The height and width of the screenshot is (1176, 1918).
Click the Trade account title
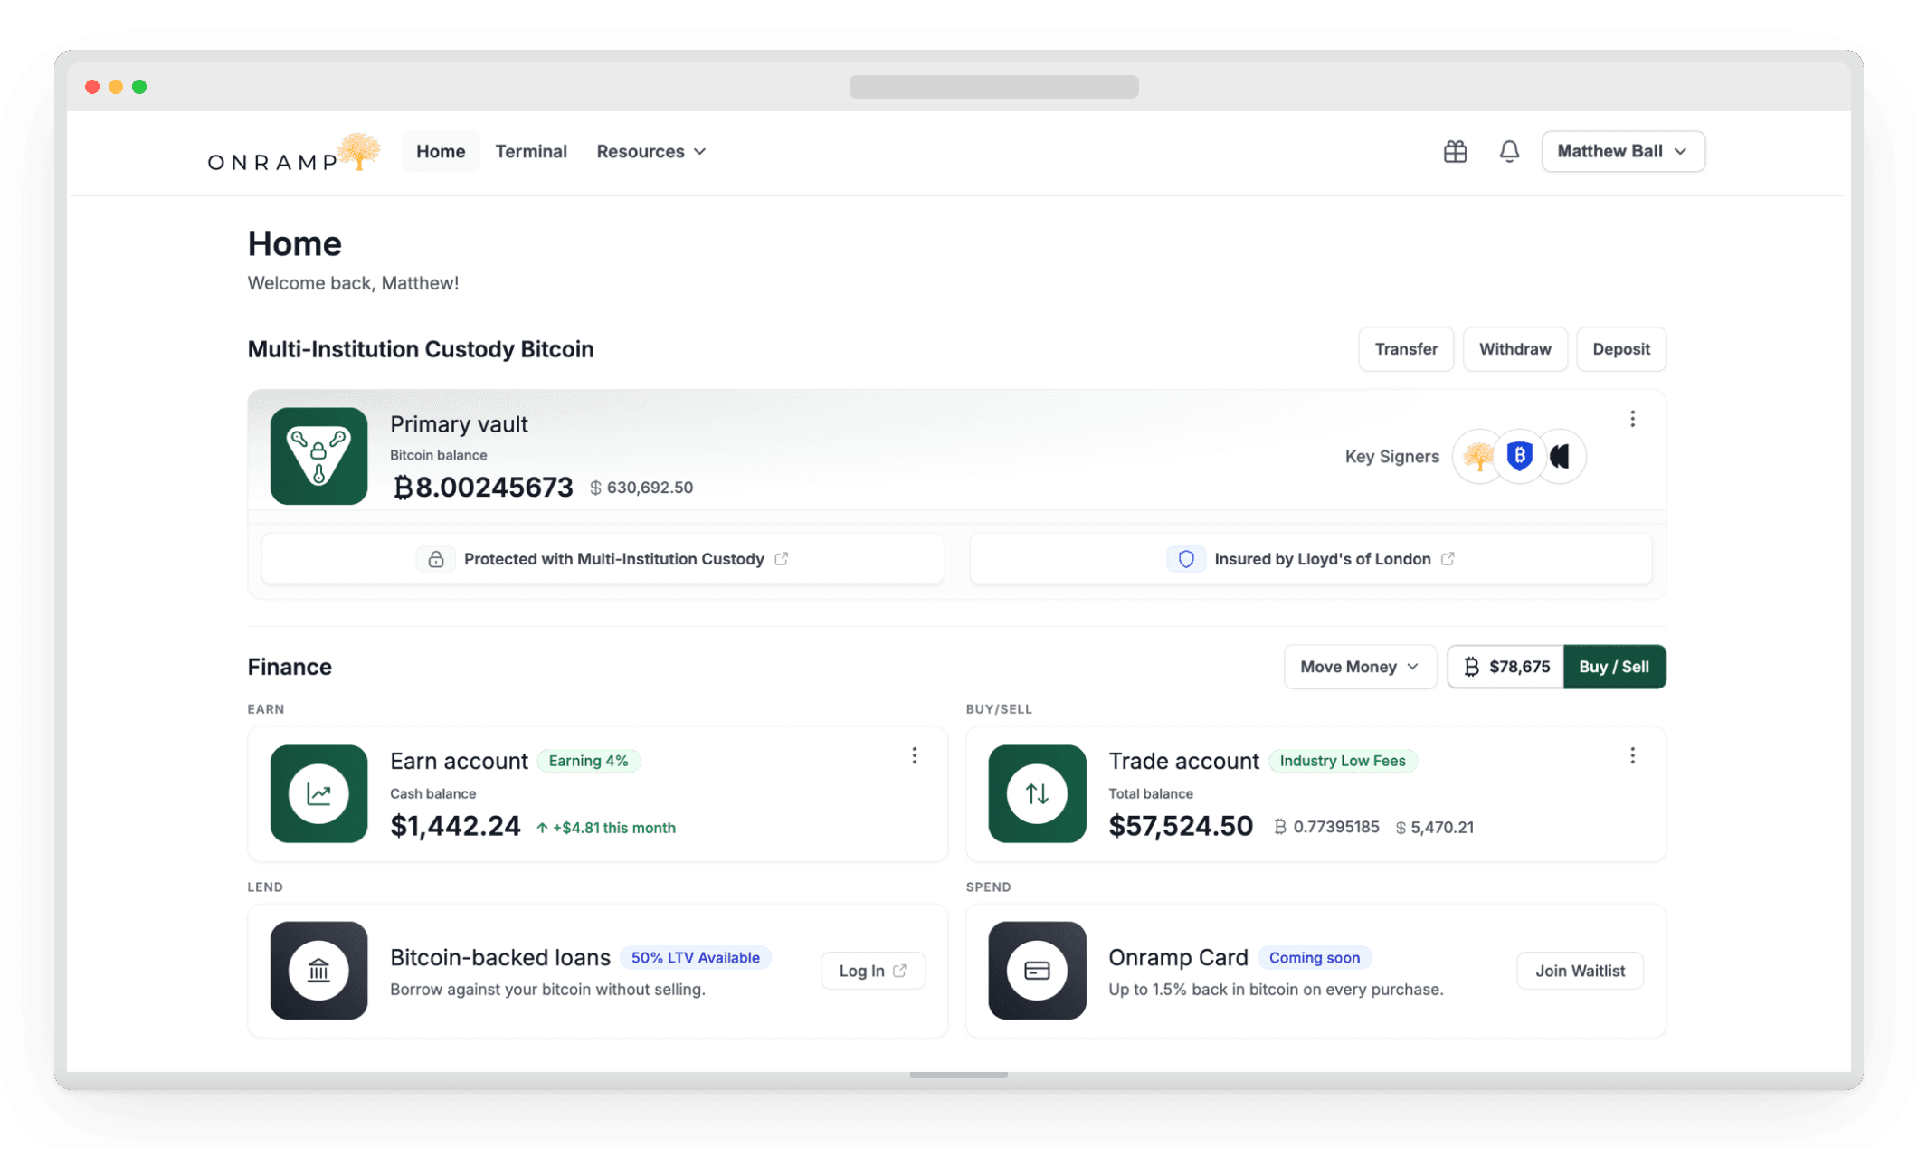coord(1183,761)
